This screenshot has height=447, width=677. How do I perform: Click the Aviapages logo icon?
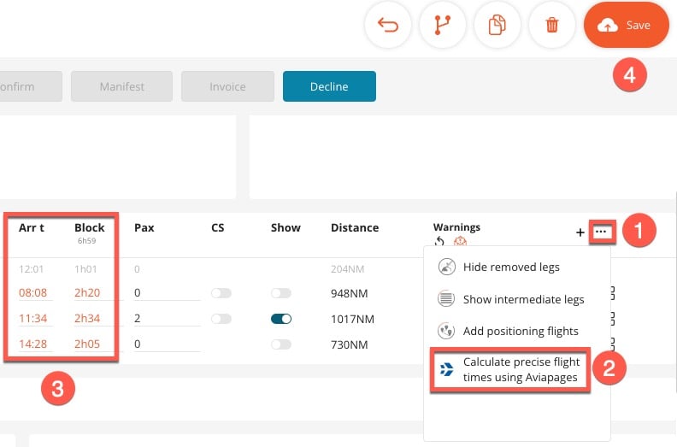tap(447, 369)
